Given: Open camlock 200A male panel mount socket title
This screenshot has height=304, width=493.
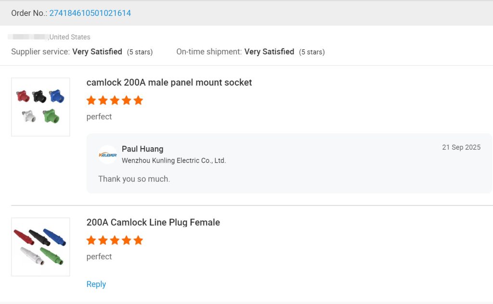Looking at the screenshot, I should [x=169, y=83].
